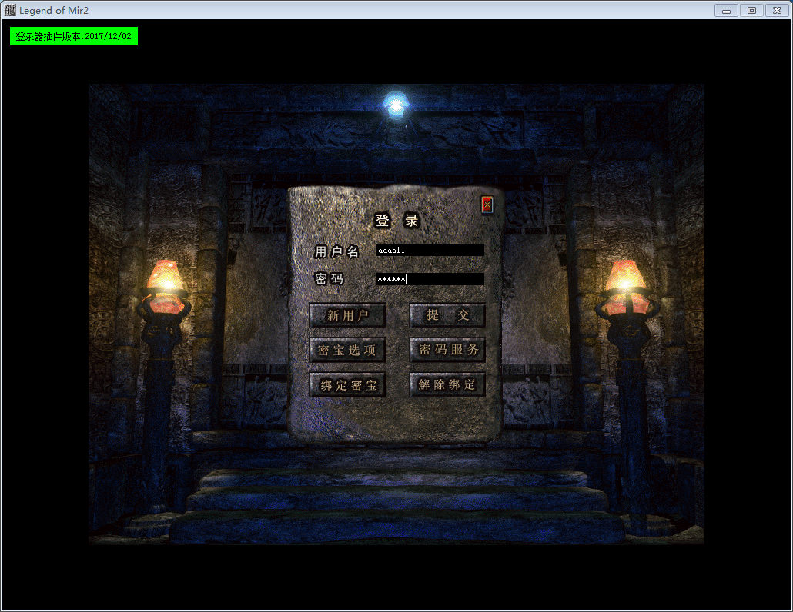The image size is (793, 612).
Task: Maximize the Legend of Mir2 window
Action: tap(751, 10)
